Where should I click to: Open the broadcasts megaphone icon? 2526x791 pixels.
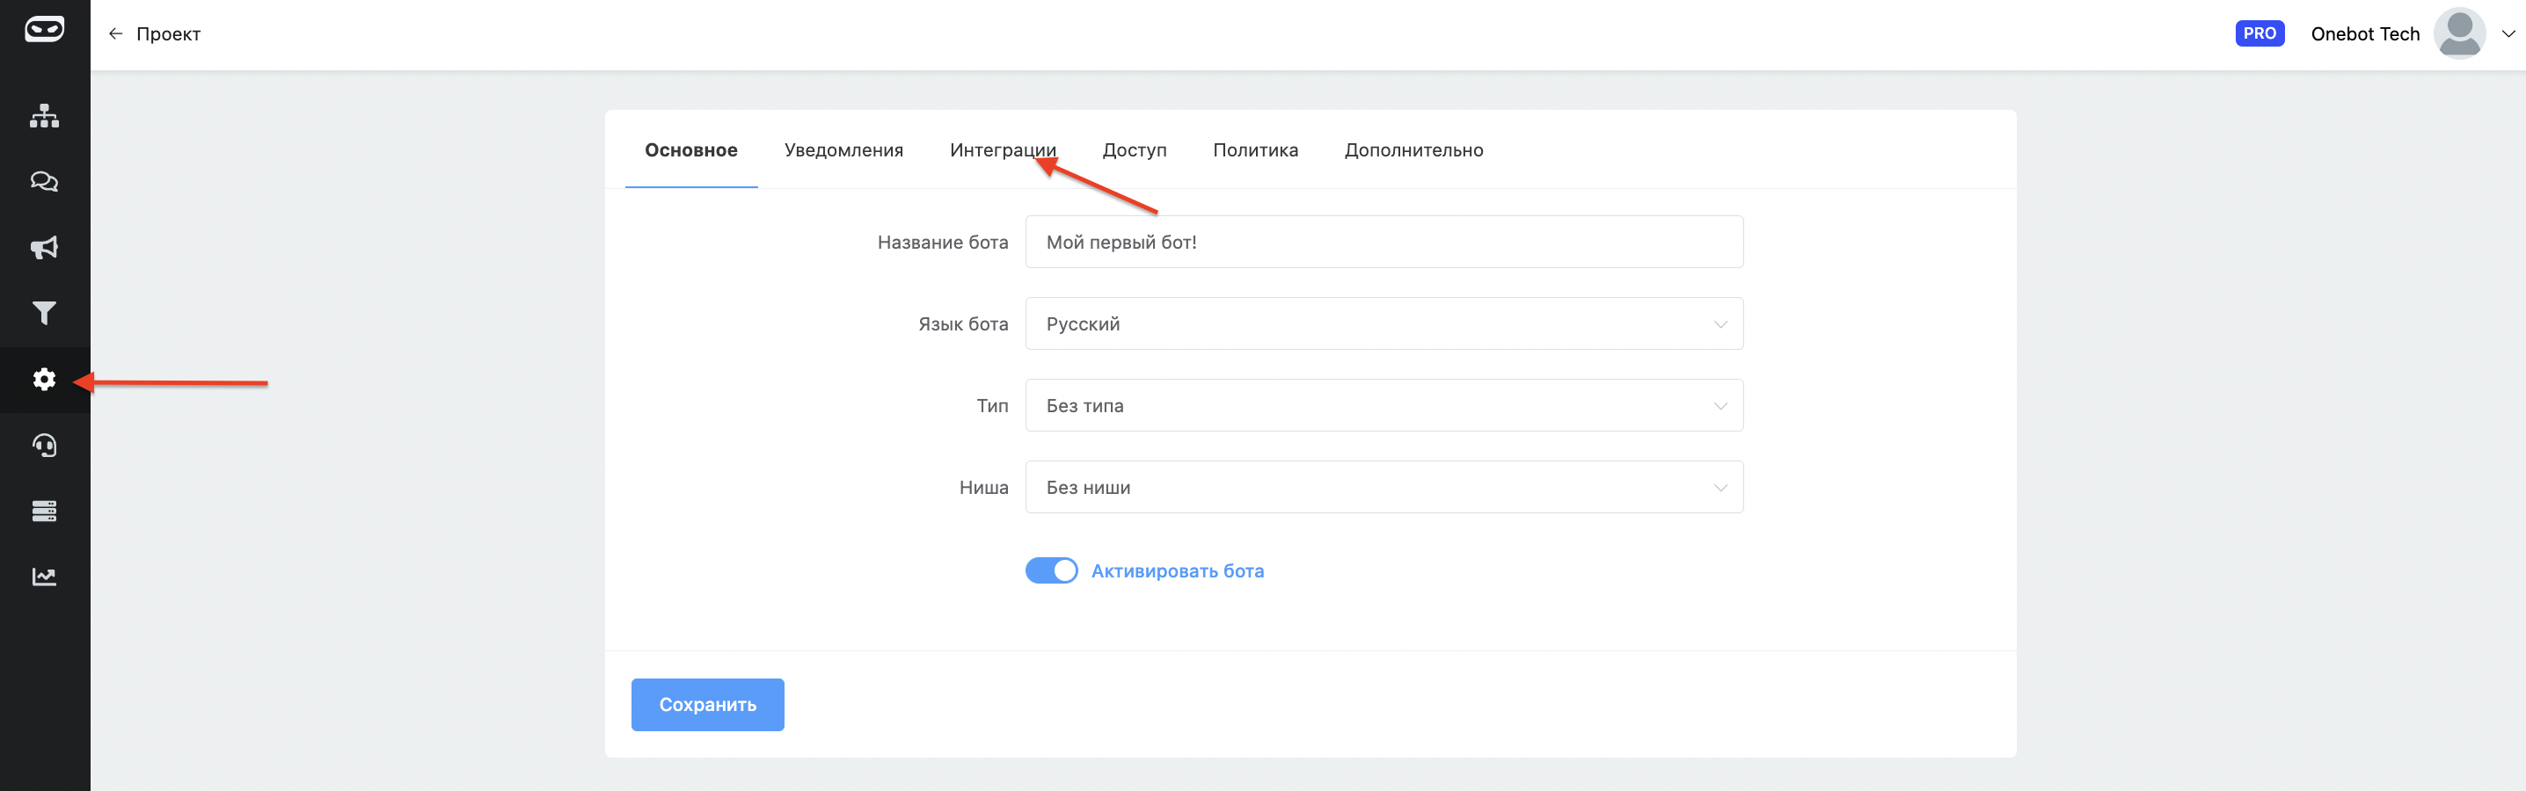tap(44, 247)
